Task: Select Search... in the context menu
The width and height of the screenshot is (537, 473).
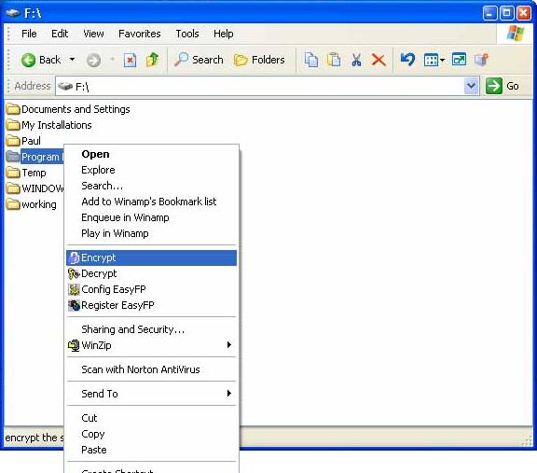Action: [151, 186]
